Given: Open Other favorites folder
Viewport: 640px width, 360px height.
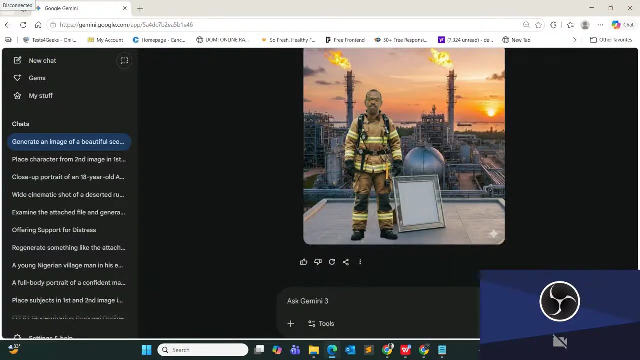Looking at the screenshot, I should (x=611, y=40).
